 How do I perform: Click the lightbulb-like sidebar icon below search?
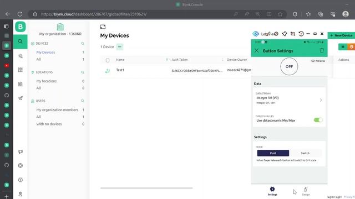tap(21, 56)
